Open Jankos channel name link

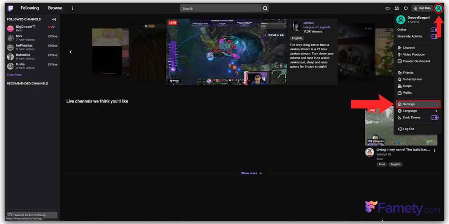(308, 22)
